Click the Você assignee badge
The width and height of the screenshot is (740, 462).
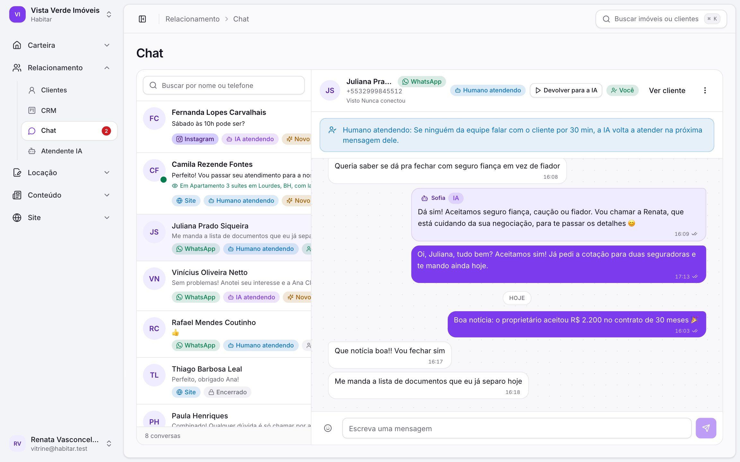[622, 90]
